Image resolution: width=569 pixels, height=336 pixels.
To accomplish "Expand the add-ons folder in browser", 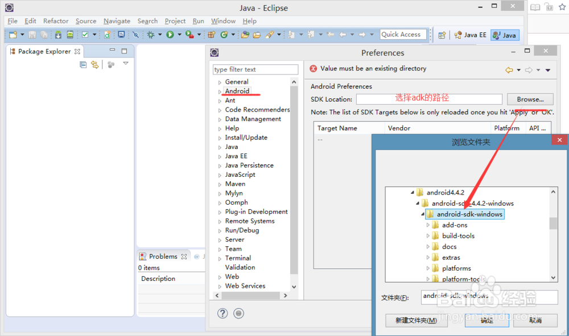I will pos(428,225).
